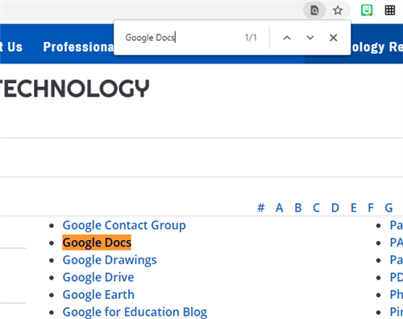Click the find-in-page search icon in address bar
Screen dimensions: 403x319
314,10
